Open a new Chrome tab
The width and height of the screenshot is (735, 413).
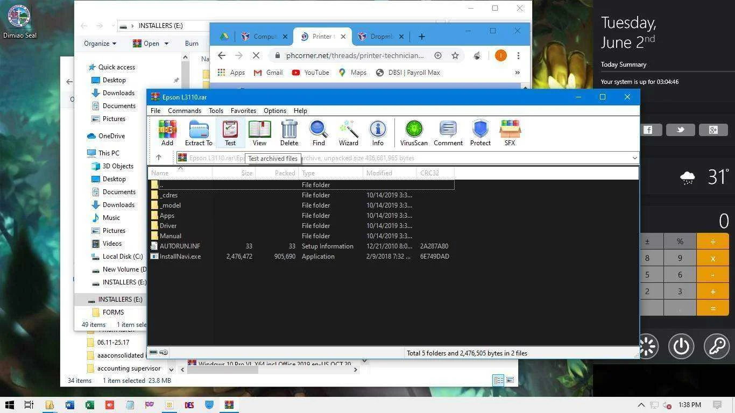coord(422,37)
